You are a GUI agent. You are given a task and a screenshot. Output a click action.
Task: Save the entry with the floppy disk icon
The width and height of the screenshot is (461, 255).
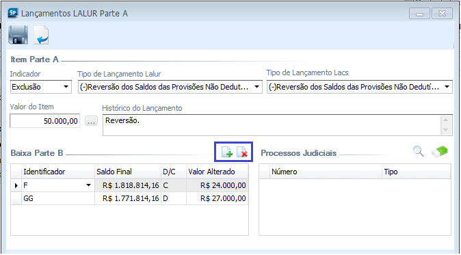coord(18,35)
